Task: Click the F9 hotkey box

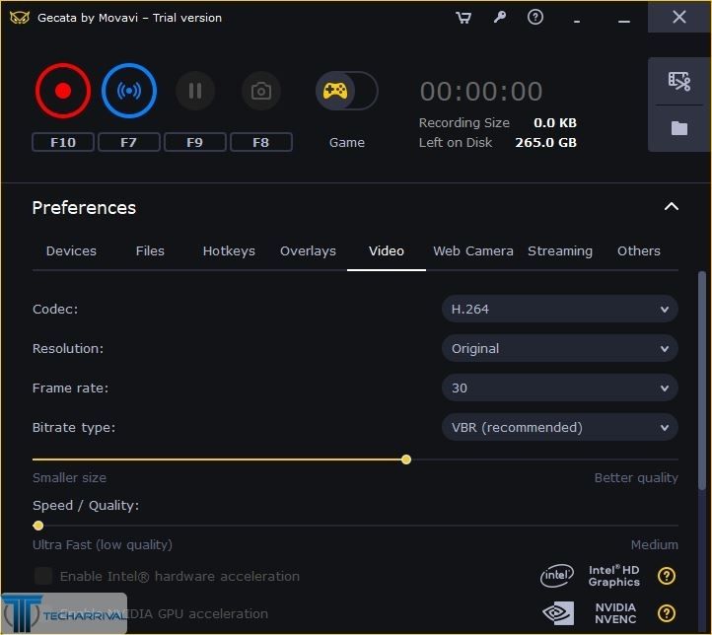Action: click(195, 142)
